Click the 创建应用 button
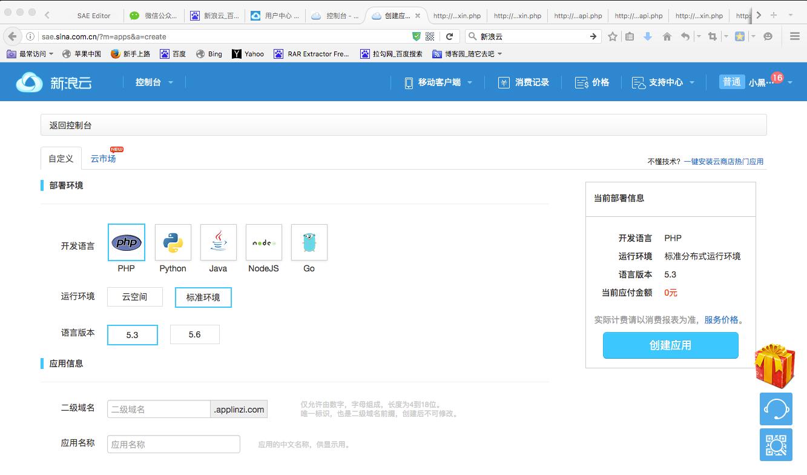This screenshot has height=475, width=807. [x=671, y=345]
